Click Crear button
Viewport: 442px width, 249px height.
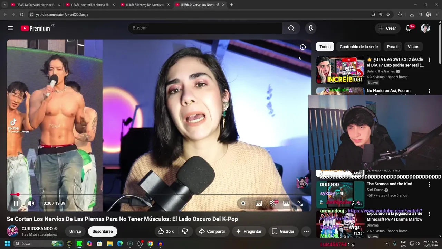point(387,28)
